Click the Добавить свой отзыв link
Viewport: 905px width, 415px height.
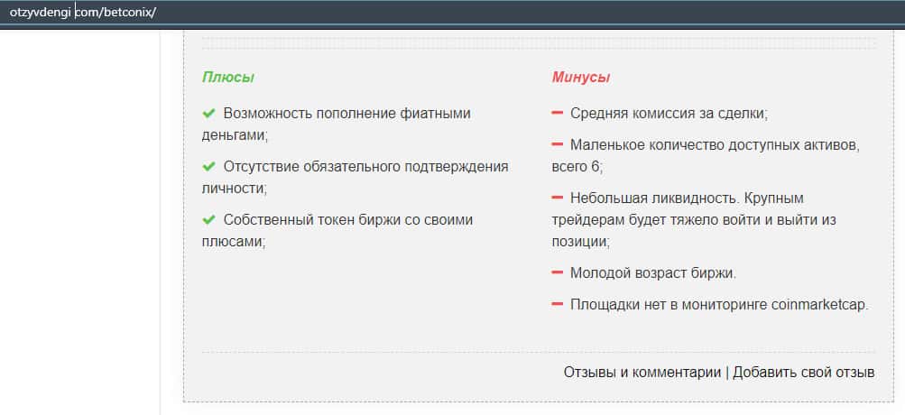(x=804, y=373)
